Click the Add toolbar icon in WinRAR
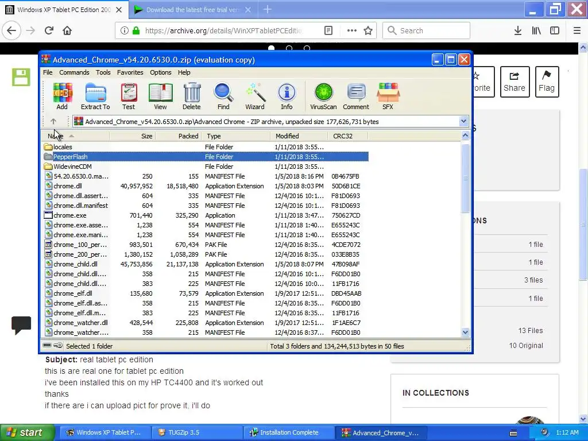Image resolution: width=588 pixels, height=441 pixels. pyautogui.click(x=62, y=96)
